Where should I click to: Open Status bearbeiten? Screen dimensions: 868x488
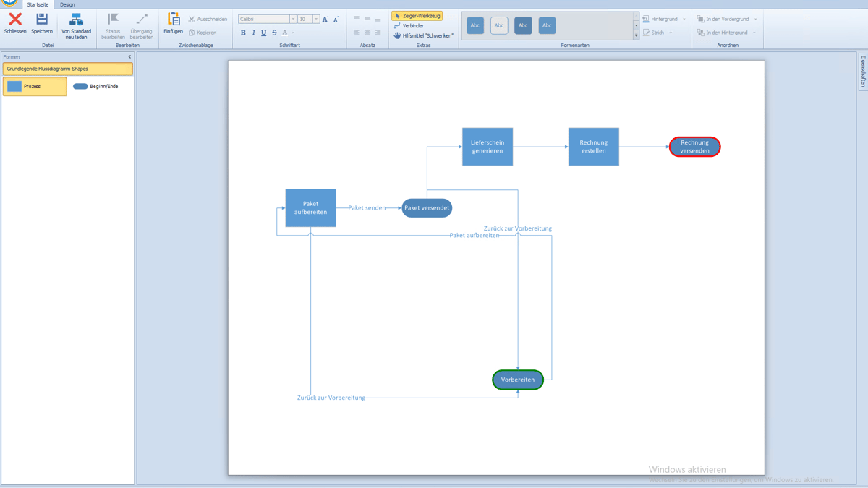pos(113,26)
